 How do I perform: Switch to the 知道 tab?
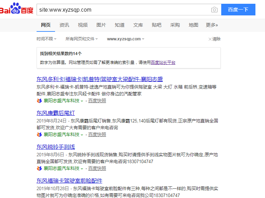click(x=119, y=25)
